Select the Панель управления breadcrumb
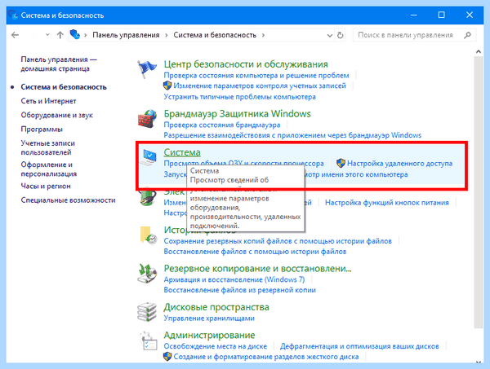Image resolution: width=490 pixels, height=369 pixels. coord(126,35)
